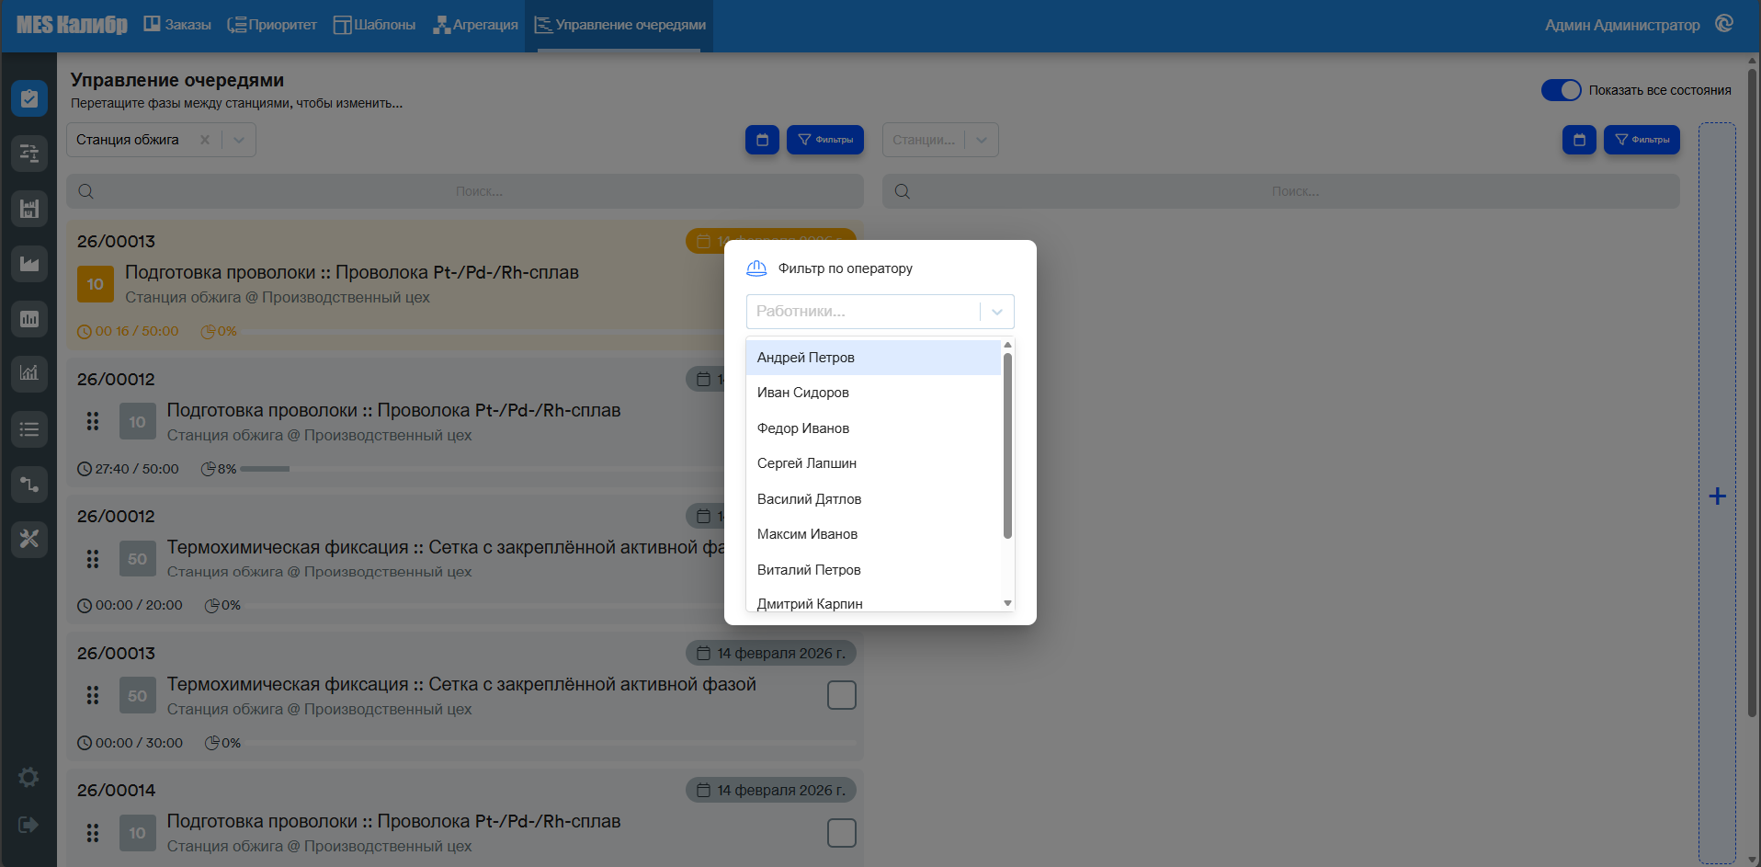Check the box on 26/00014 Подготовка проволоки card

[842, 833]
